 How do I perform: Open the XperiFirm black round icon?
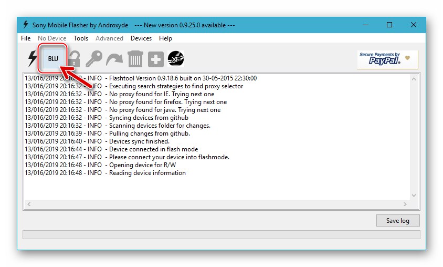(176, 59)
